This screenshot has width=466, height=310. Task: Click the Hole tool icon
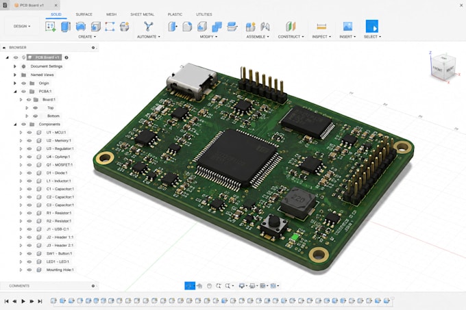tap(95, 27)
